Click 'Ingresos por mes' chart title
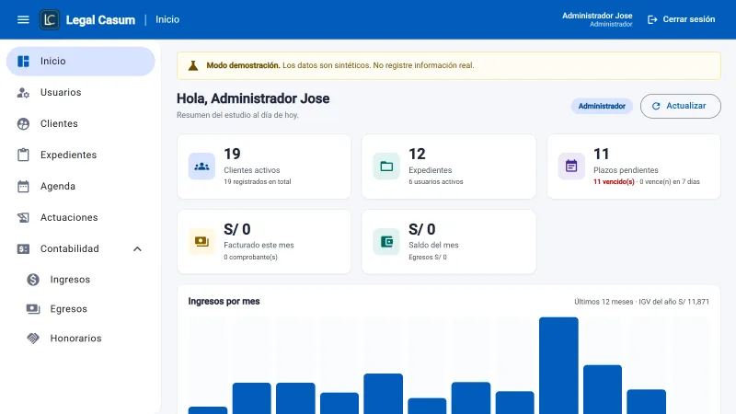The image size is (736, 414). click(224, 302)
